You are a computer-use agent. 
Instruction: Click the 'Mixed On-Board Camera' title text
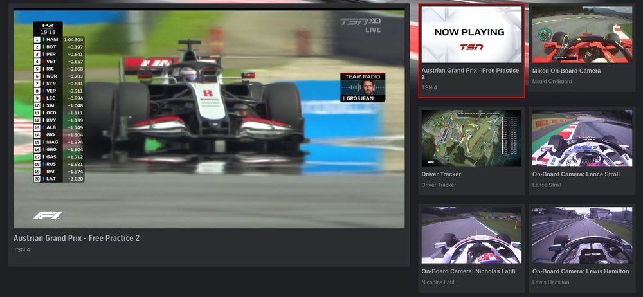click(566, 71)
